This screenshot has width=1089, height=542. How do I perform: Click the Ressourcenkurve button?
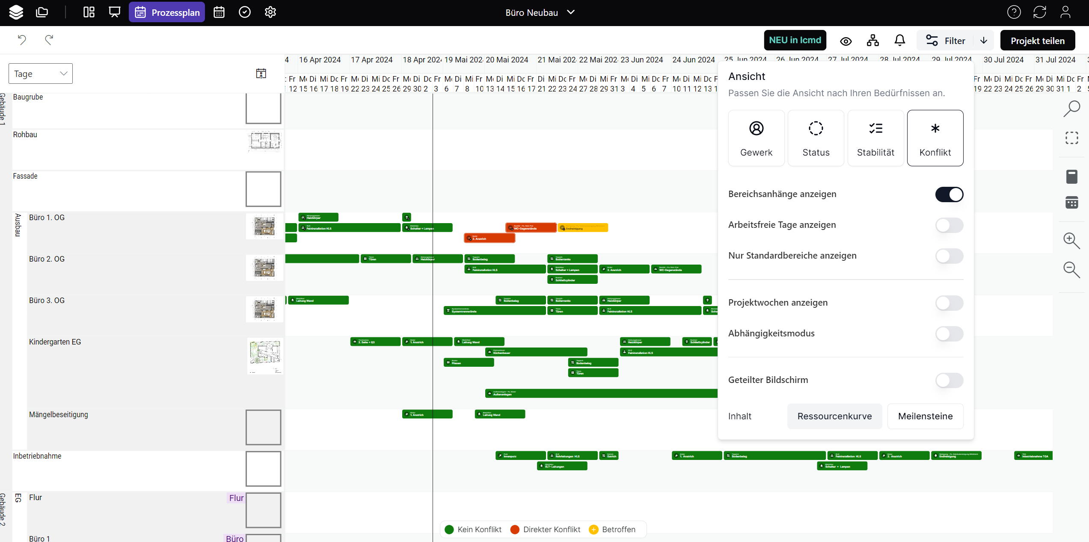(834, 416)
